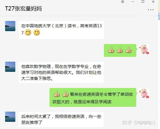The image size is (160, 129).
Task: Click the first smiley emoji after 137
Action: tap(28, 33)
